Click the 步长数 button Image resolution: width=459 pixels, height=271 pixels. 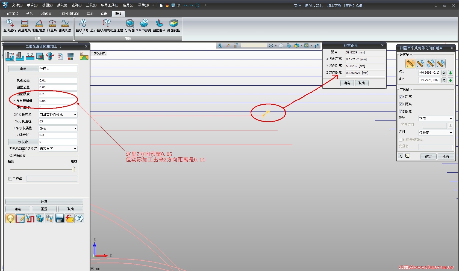click(23, 142)
